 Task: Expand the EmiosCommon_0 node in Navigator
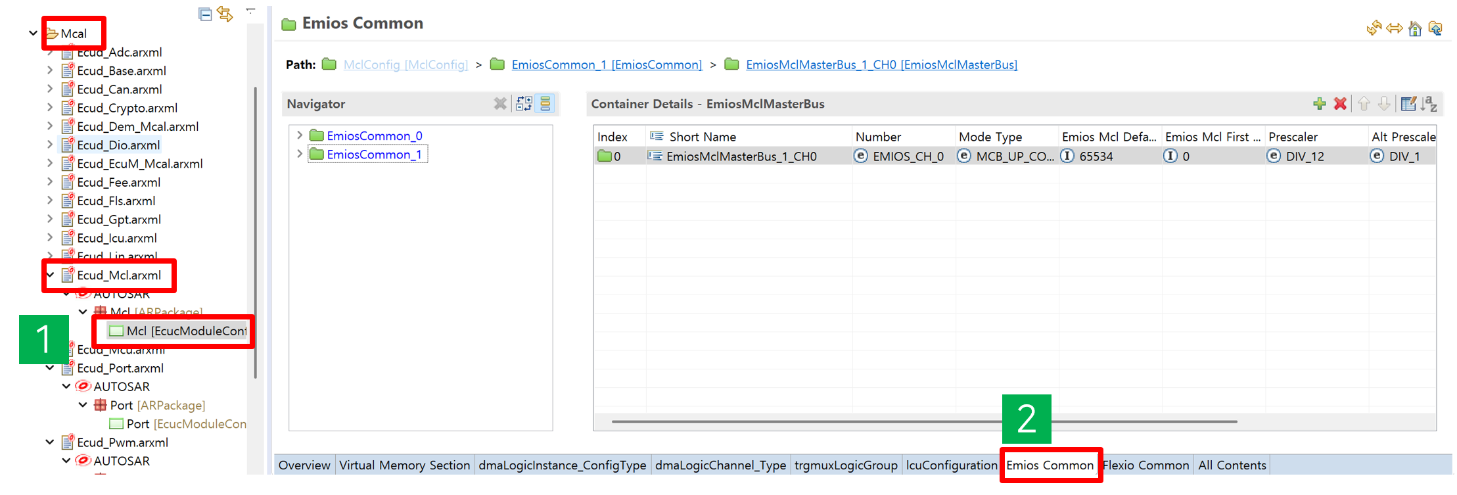click(300, 135)
